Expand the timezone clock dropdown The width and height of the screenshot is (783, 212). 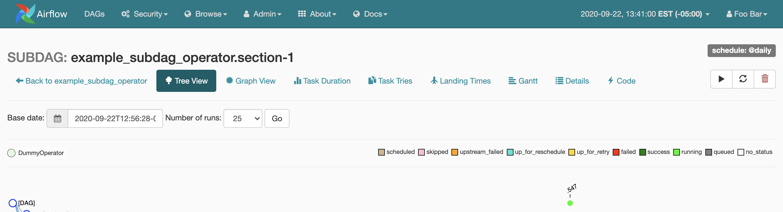point(645,14)
